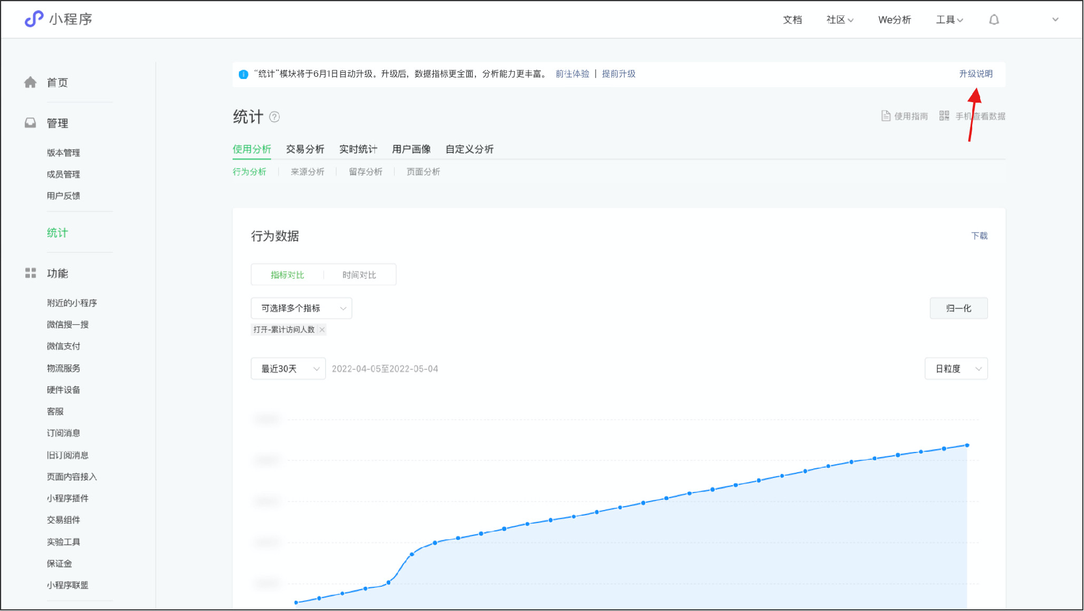Download behavior data via 下载 link
Image resolution: width=1084 pixels, height=611 pixels.
[x=980, y=236]
